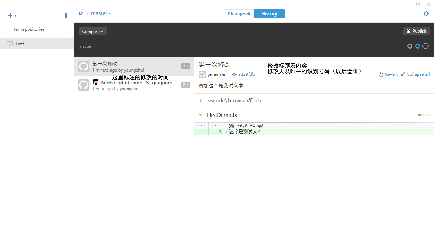Click Collapse all link
Screen dimensions: 434x238
tap(415, 74)
